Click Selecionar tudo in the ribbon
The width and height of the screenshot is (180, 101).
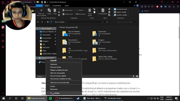(x=120, y=9)
